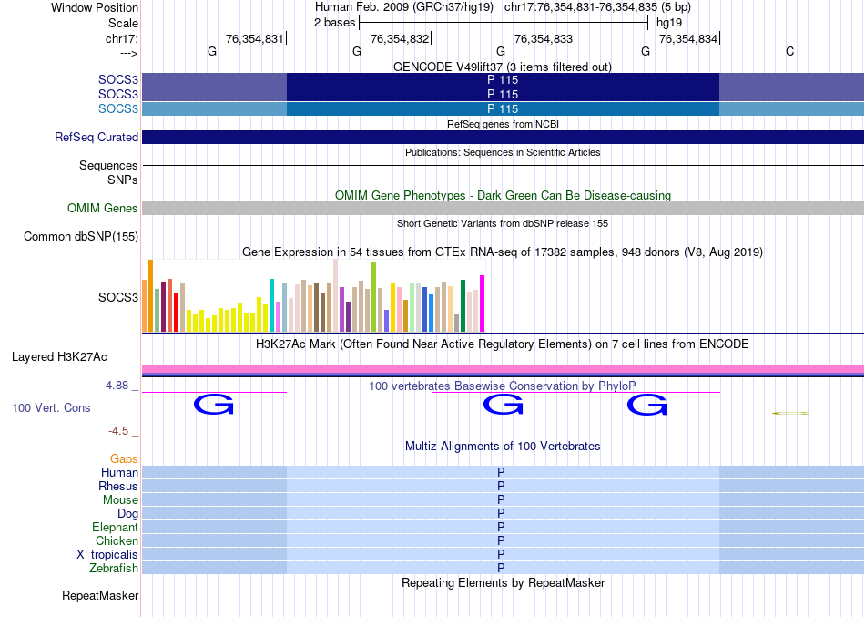The width and height of the screenshot is (865, 617).
Task: Click the X_tropicalis species label
Action: tap(107, 555)
